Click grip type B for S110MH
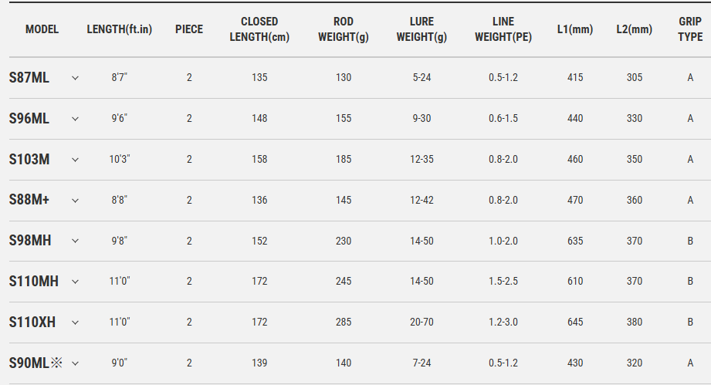This screenshot has height=385, width=711. tap(690, 282)
